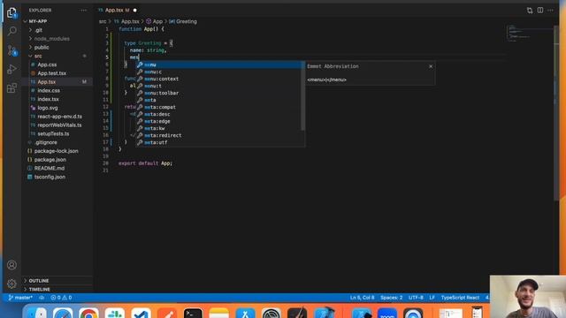Image resolution: width=566 pixels, height=318 pixels.
Task: Change indentation via Spaces: 2
Action: pyautogui.click(x=391, y=298)
